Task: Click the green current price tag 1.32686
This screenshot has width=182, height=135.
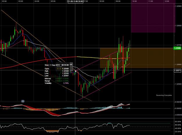Action: point(177,48)
